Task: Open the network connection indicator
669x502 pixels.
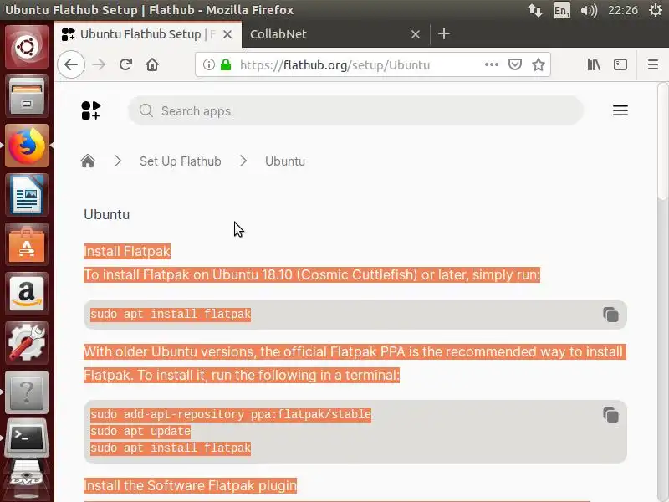Action: click(535, 10)
